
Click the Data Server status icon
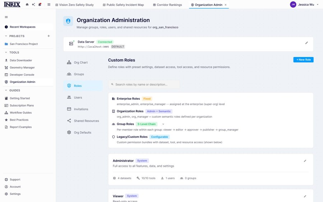[71, 44]
